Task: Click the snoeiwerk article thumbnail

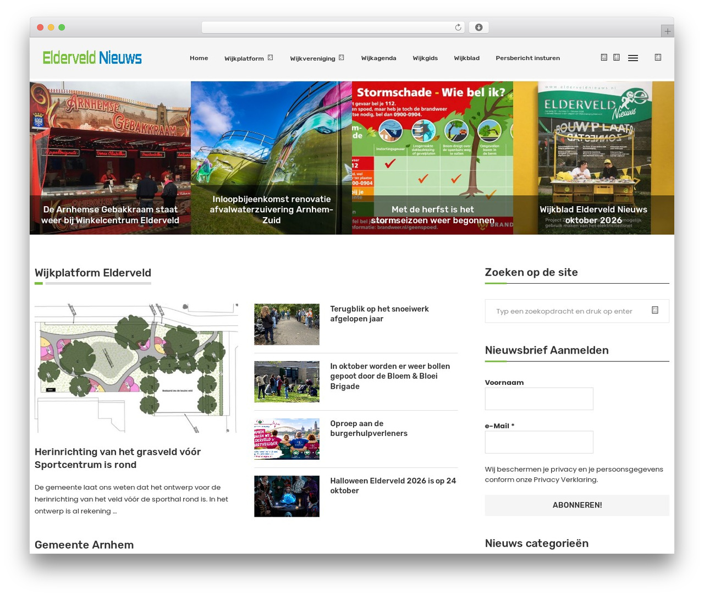Action: pos(287,324)
